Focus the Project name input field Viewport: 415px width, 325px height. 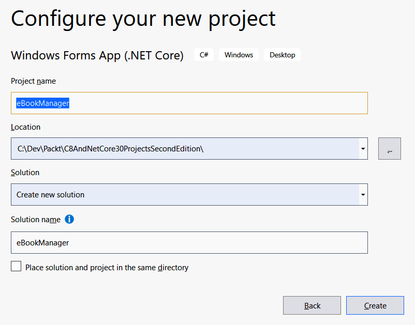(189, 103)
